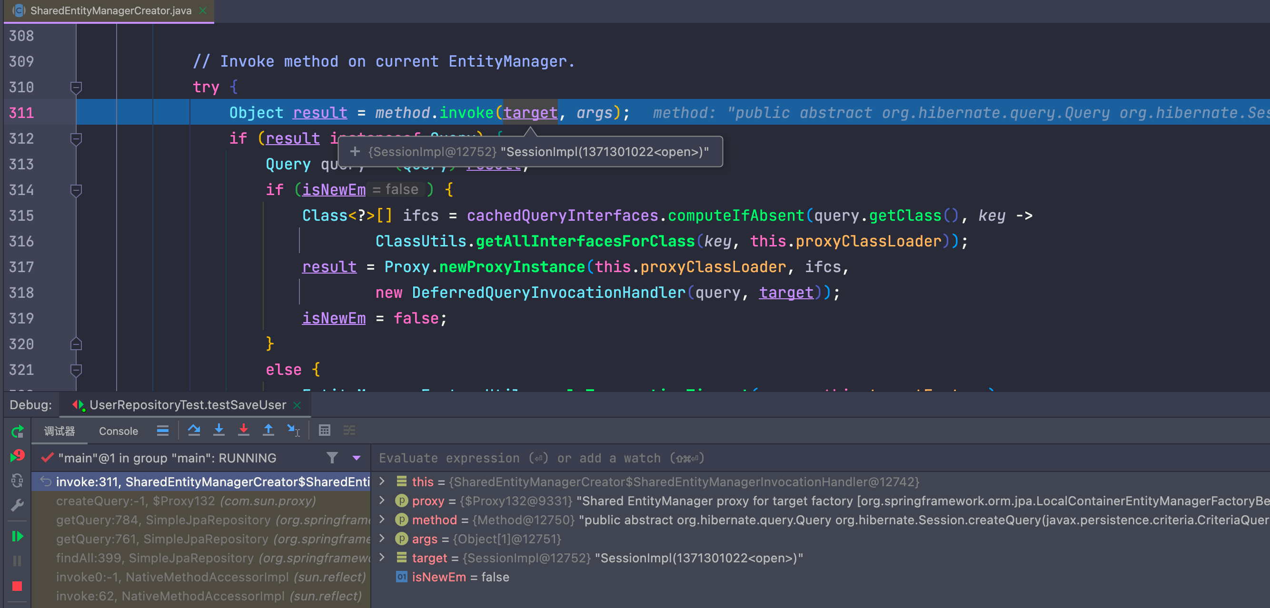
Task: Select getQuery:784 SimpleJpaRepository frame
Action: (x=201, y=520)
